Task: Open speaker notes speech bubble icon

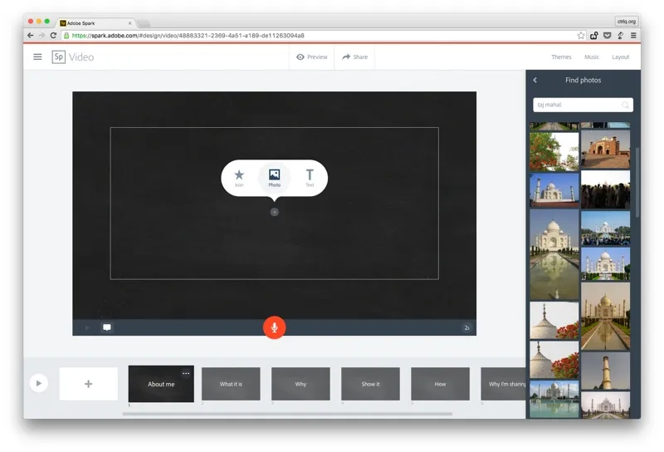Action: coord(107,327)
